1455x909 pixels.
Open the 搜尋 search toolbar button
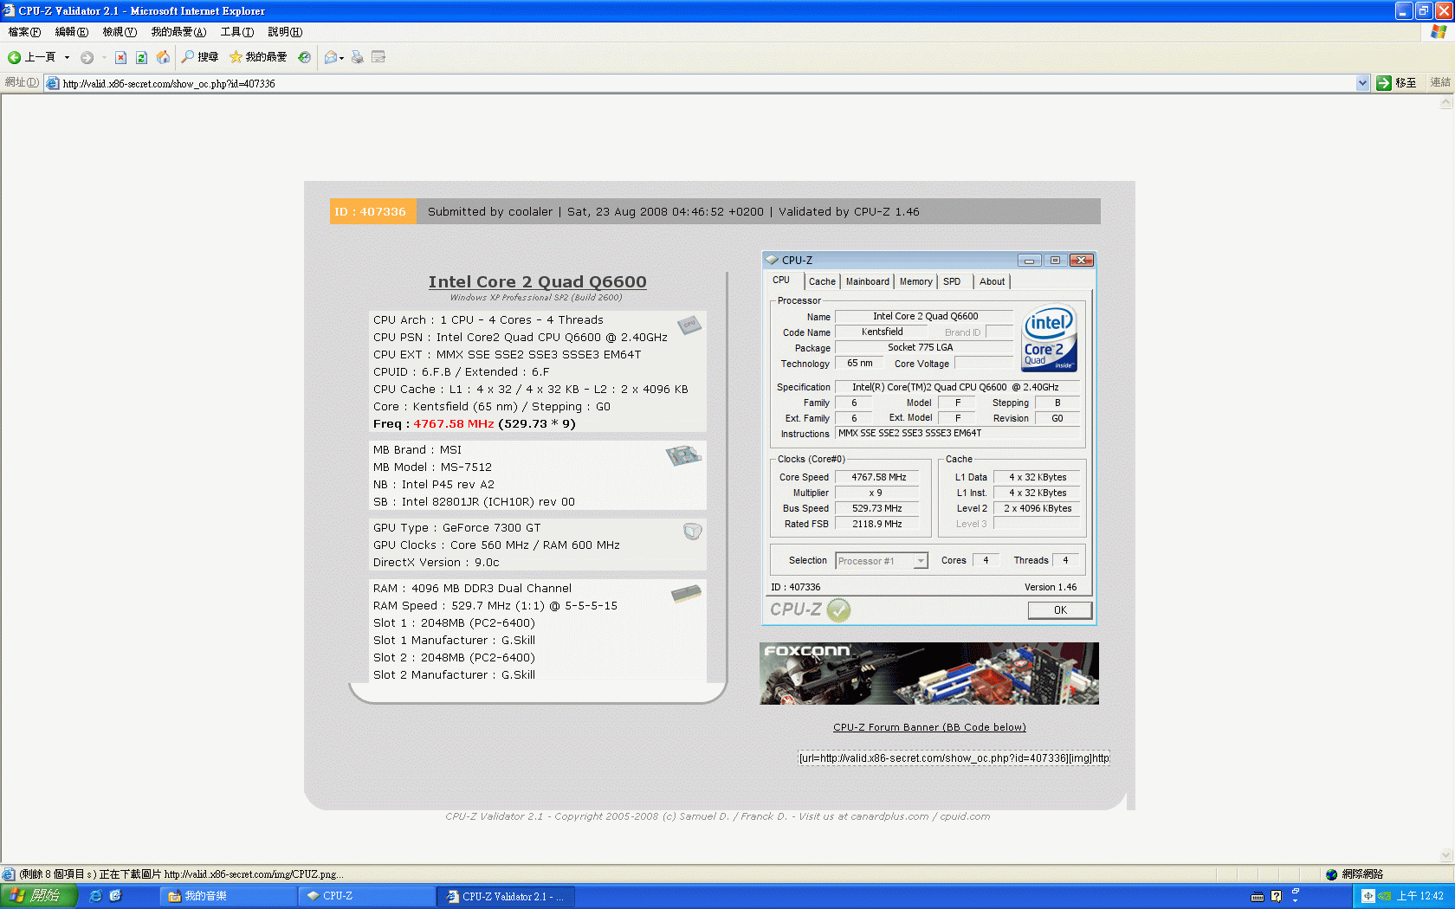click(199, 57)
